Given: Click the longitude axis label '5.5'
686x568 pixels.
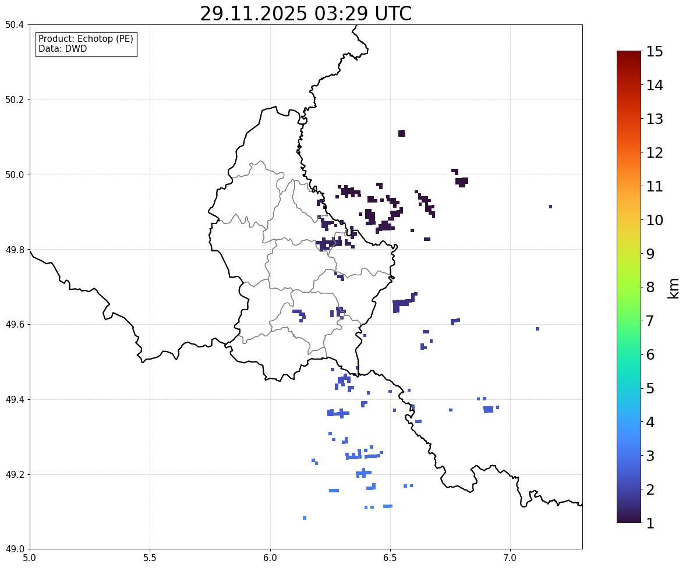Looking at the screenshot, I should 150,558.
